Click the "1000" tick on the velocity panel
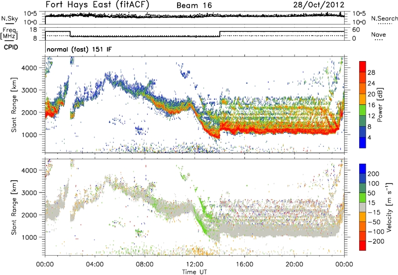398x275 pixels. [29, 237]
